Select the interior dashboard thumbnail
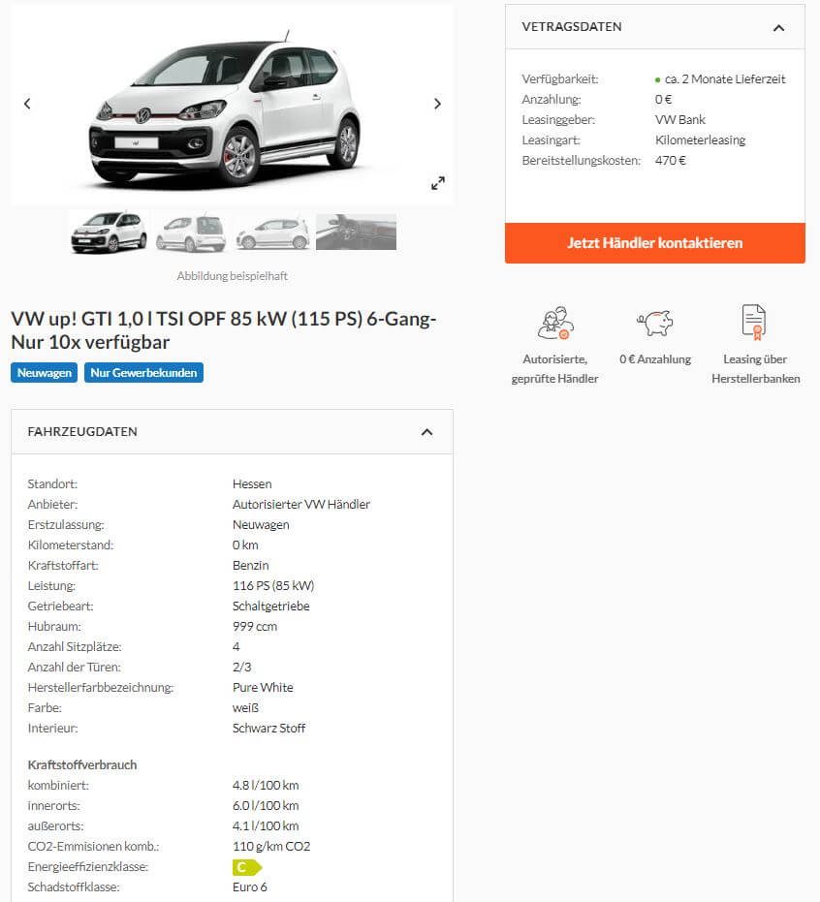This screenshot has width=820, height=902. [x=356, y=233]
